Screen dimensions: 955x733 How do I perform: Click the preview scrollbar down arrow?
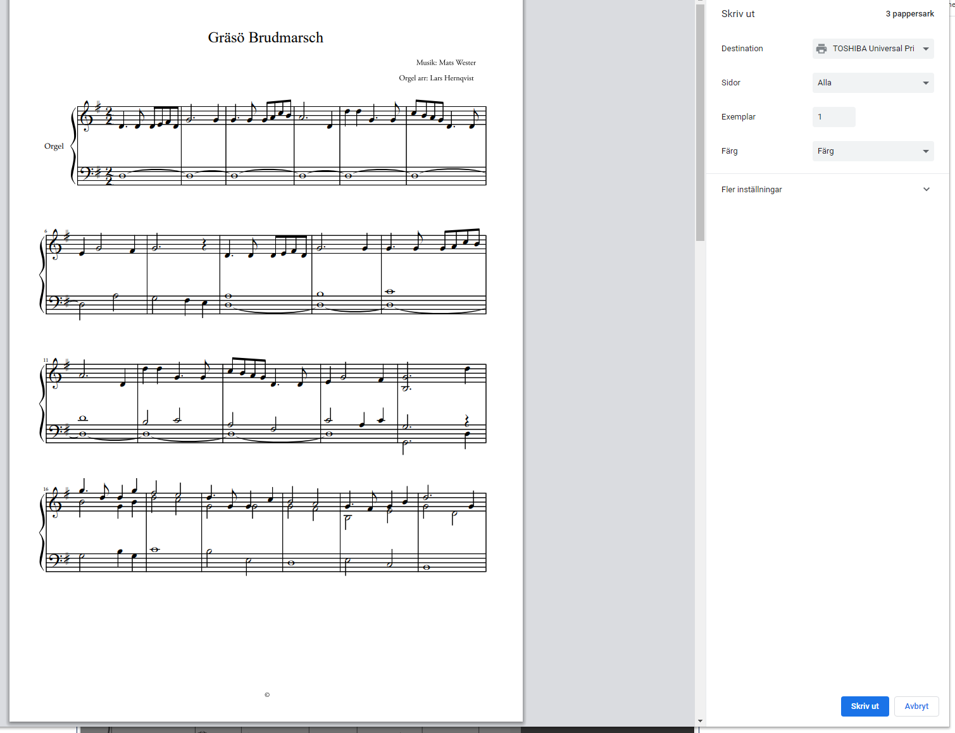[x=700, y=720]
